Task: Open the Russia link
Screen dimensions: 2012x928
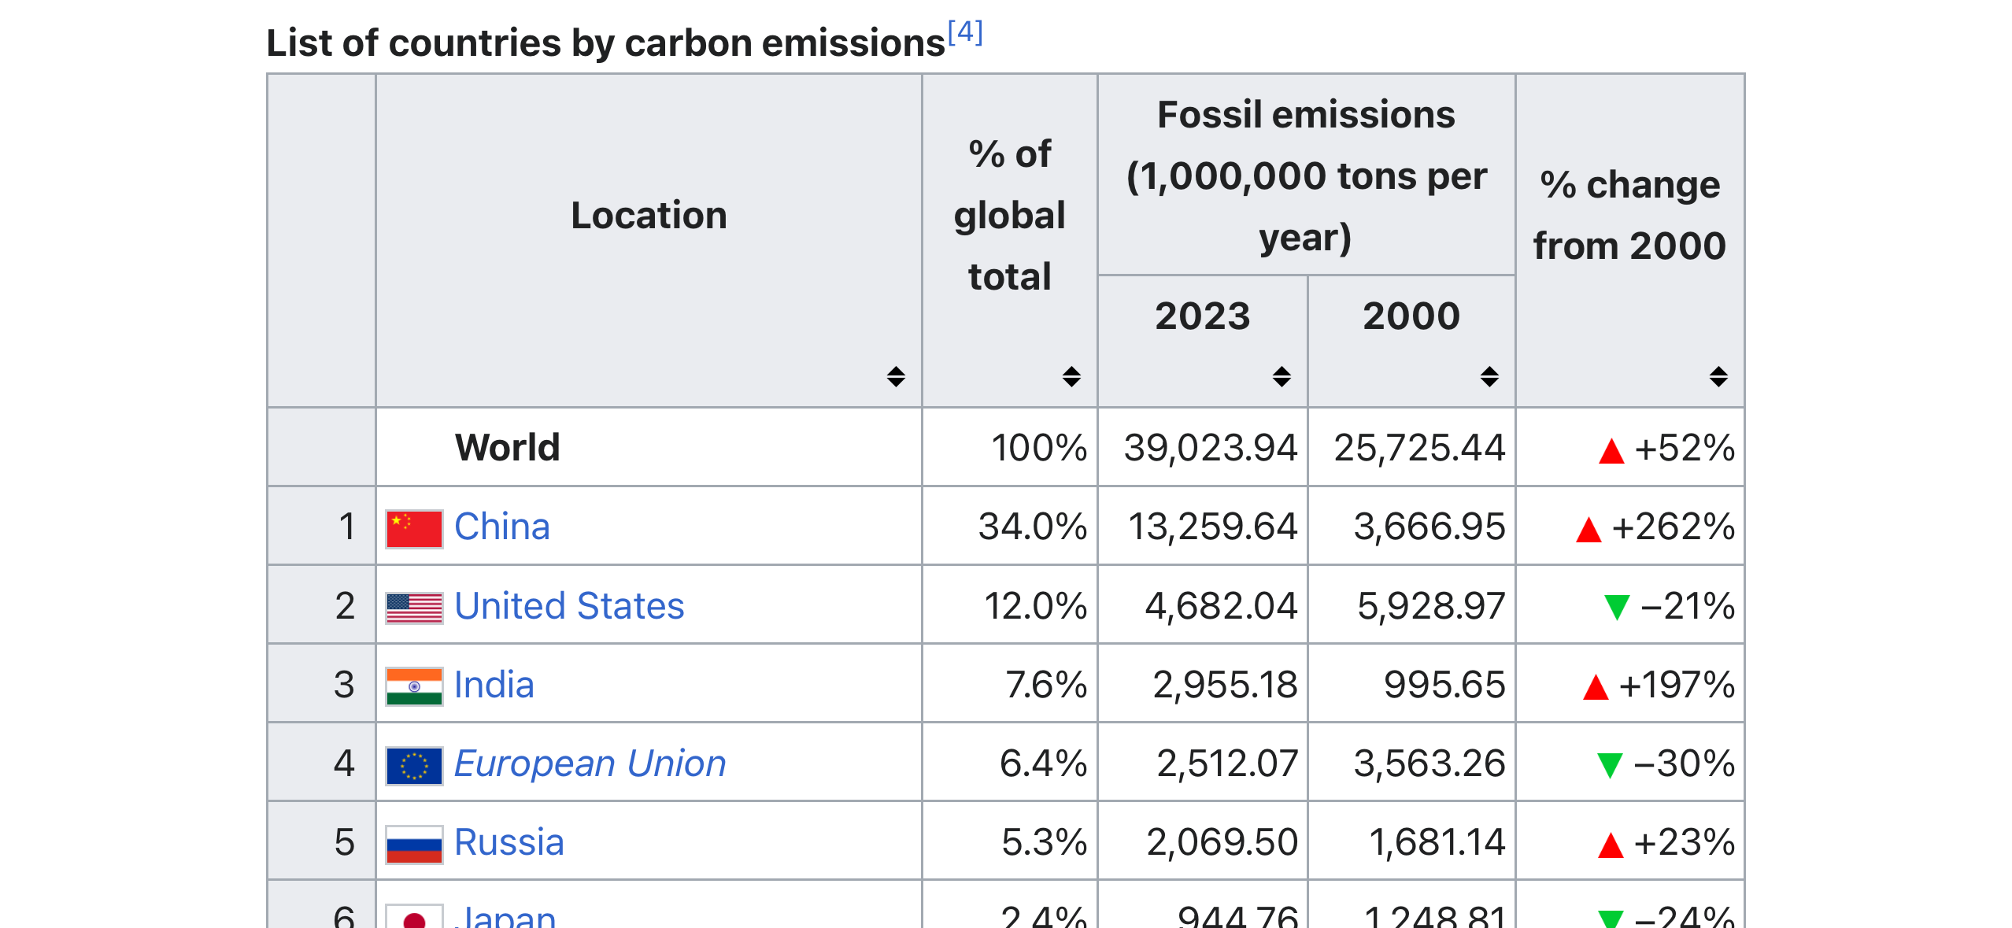Action: 509,842
